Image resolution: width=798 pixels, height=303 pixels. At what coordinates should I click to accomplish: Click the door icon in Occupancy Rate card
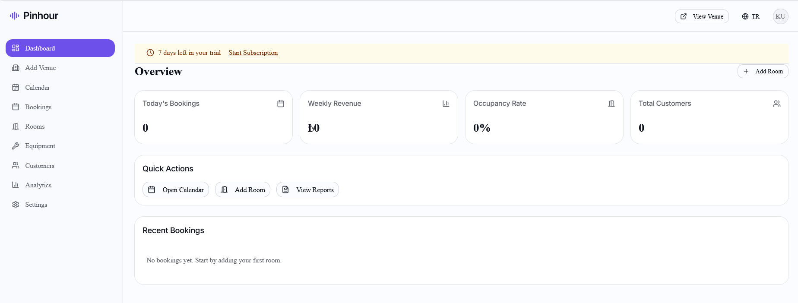(611, 104)
